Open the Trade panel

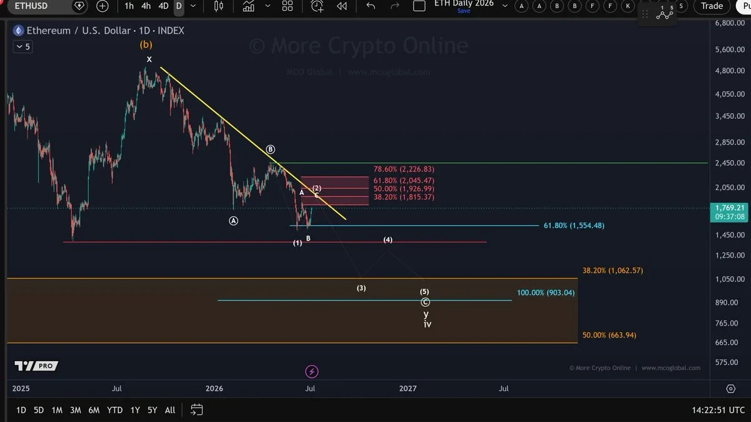712,6
